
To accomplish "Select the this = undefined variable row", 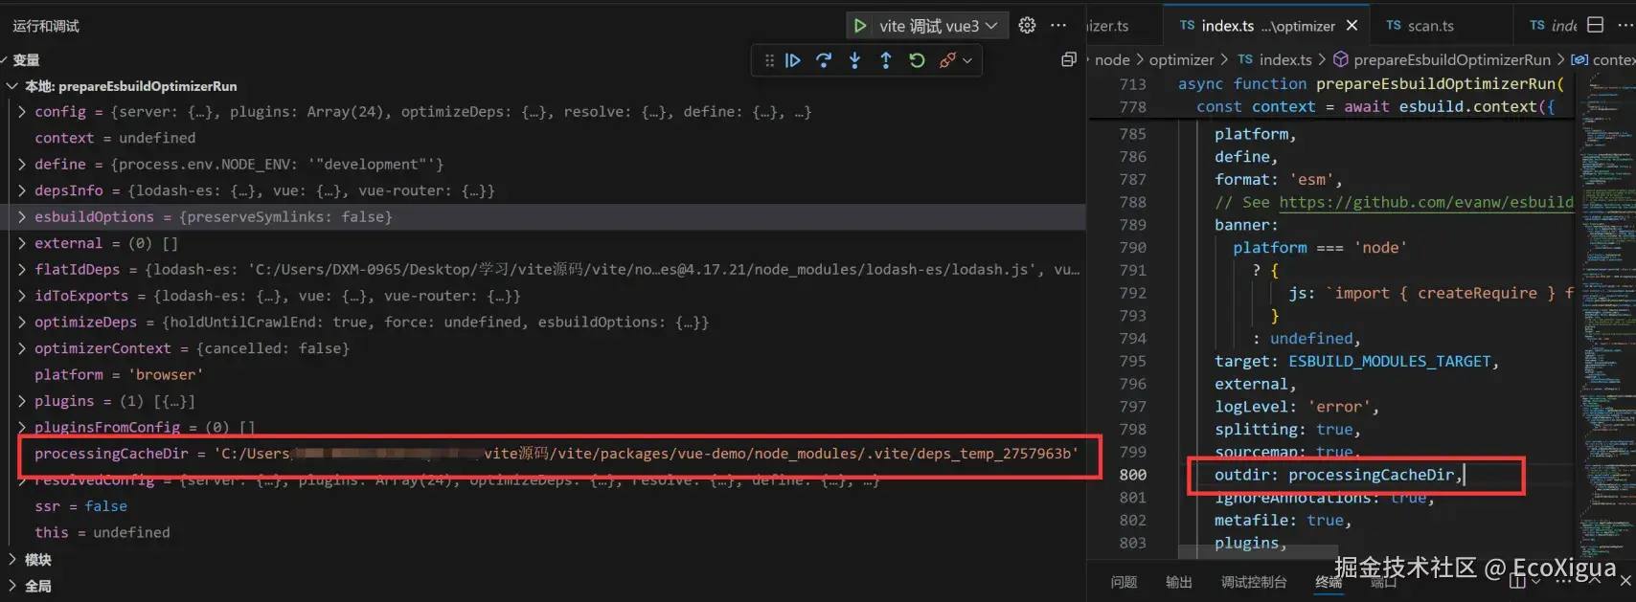I will point(543,532).
